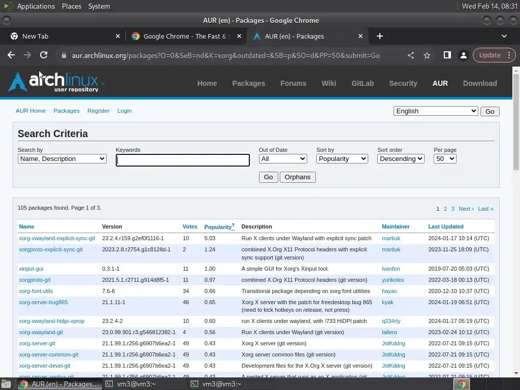Click the Login link
The image size is (520, 390).
124,111
